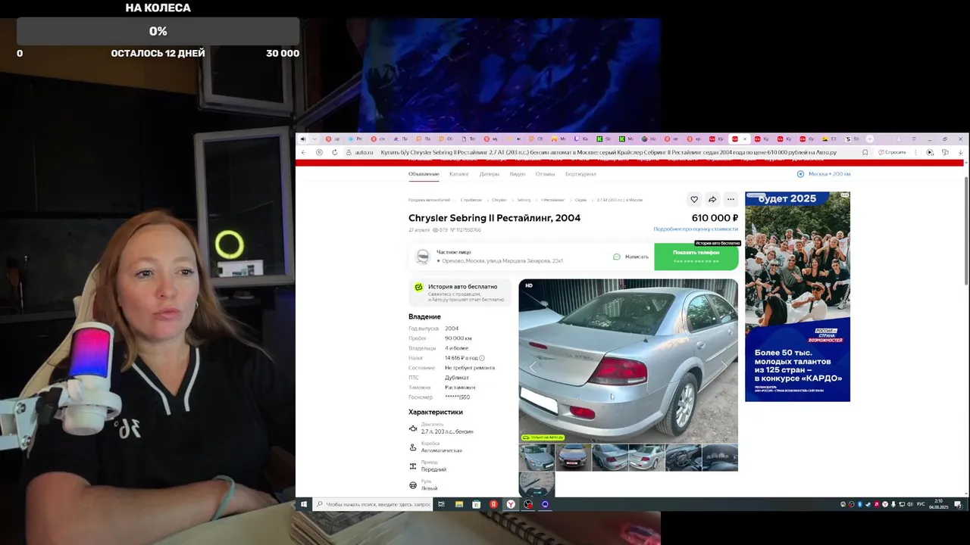Viewport: 970px width, 545px height.
Task: Open the notification center icon
Action: 958,504
